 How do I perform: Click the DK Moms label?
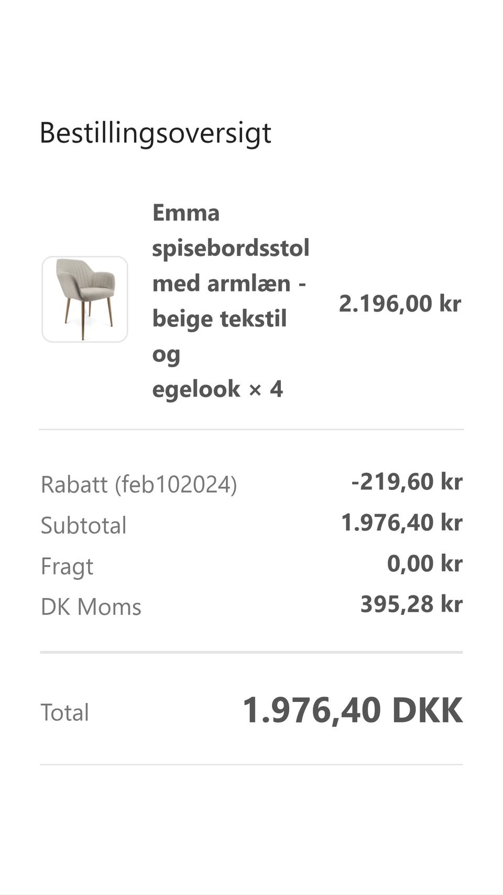pos(91,607)
